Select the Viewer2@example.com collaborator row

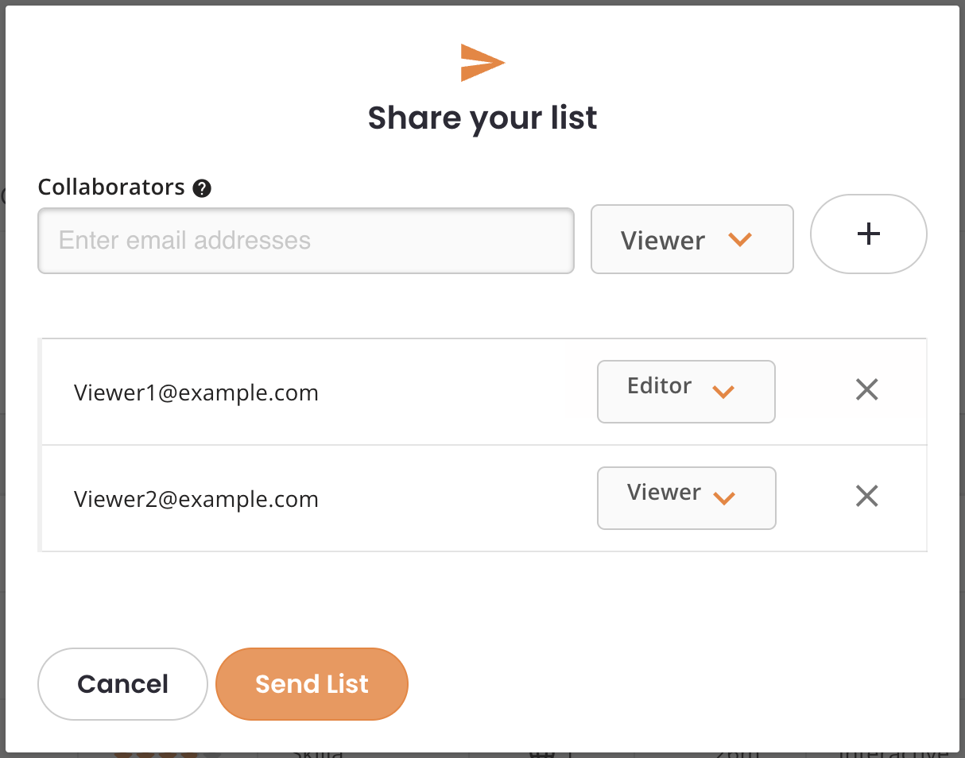484,498
